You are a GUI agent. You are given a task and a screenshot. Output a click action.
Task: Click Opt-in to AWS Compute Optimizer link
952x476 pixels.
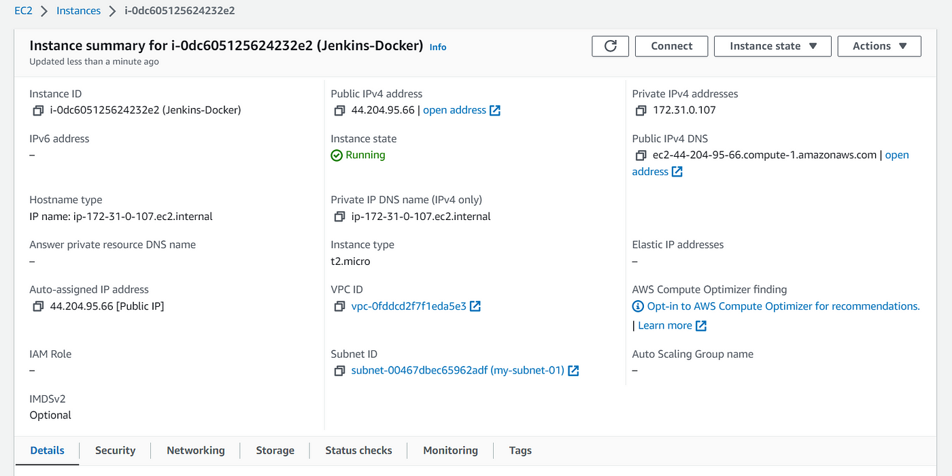pos(783,306)
